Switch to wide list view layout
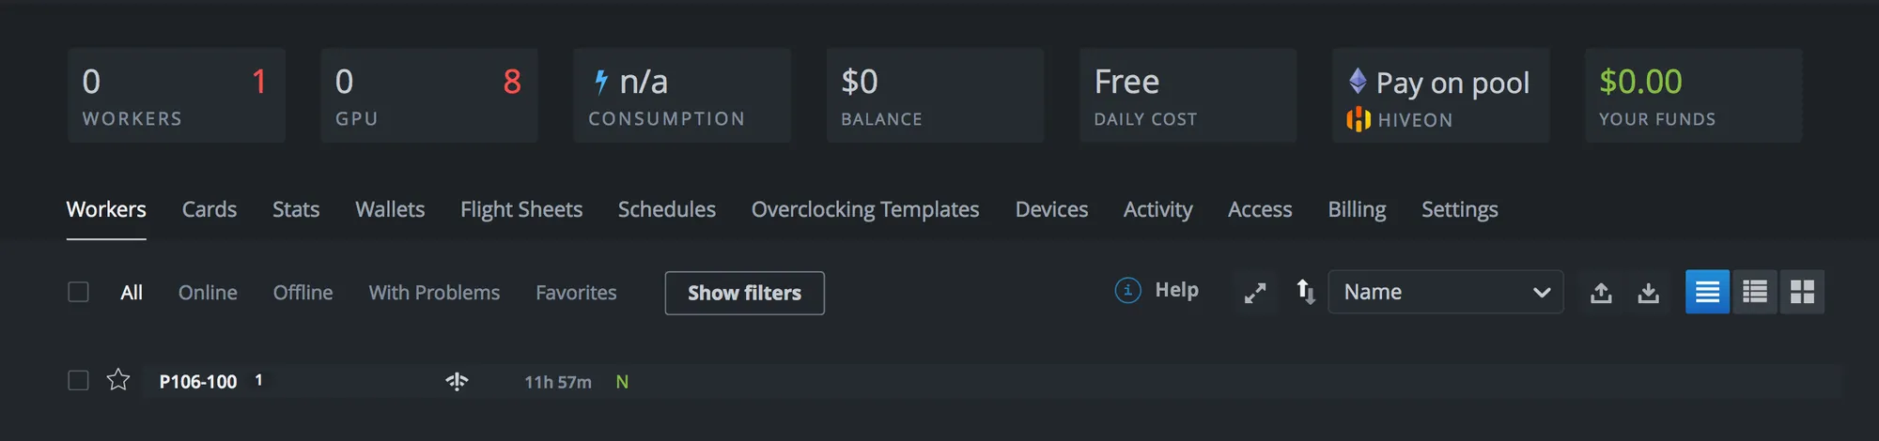 coord(1707,292)
